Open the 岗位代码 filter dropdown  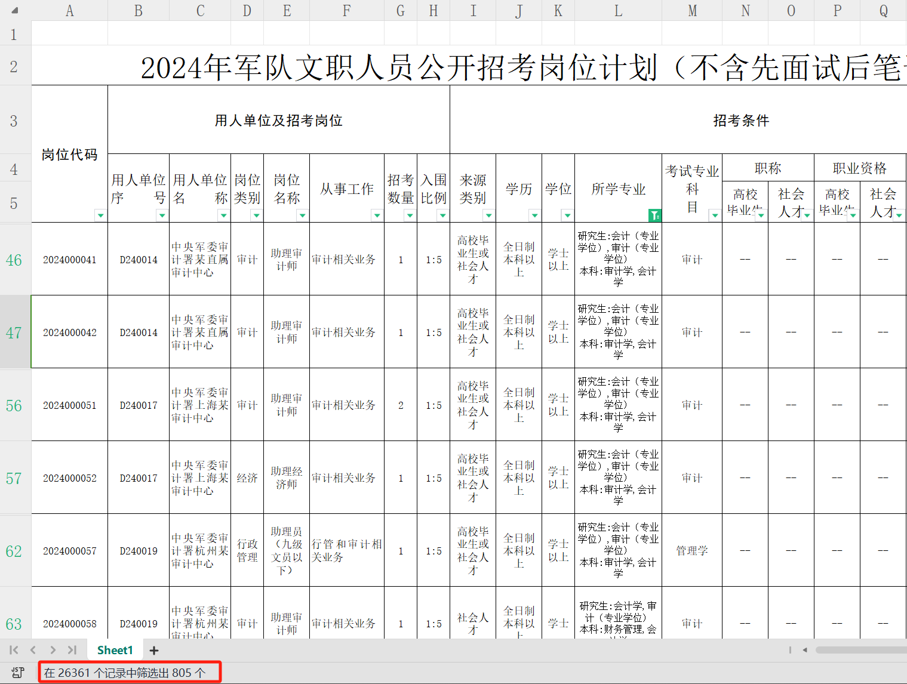pos(100,215)
